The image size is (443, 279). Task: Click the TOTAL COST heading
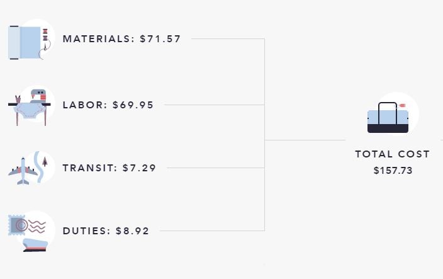[393, 154]
